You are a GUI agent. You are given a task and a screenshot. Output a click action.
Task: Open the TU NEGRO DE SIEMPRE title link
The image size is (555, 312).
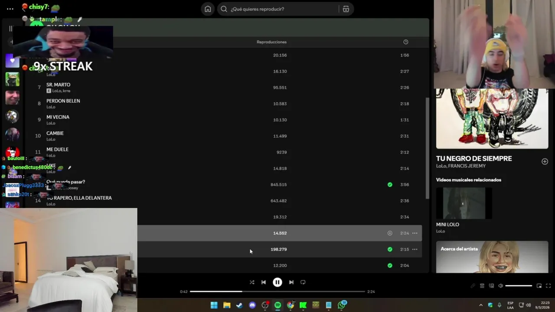pyautogui.click(x=474, y=159)
